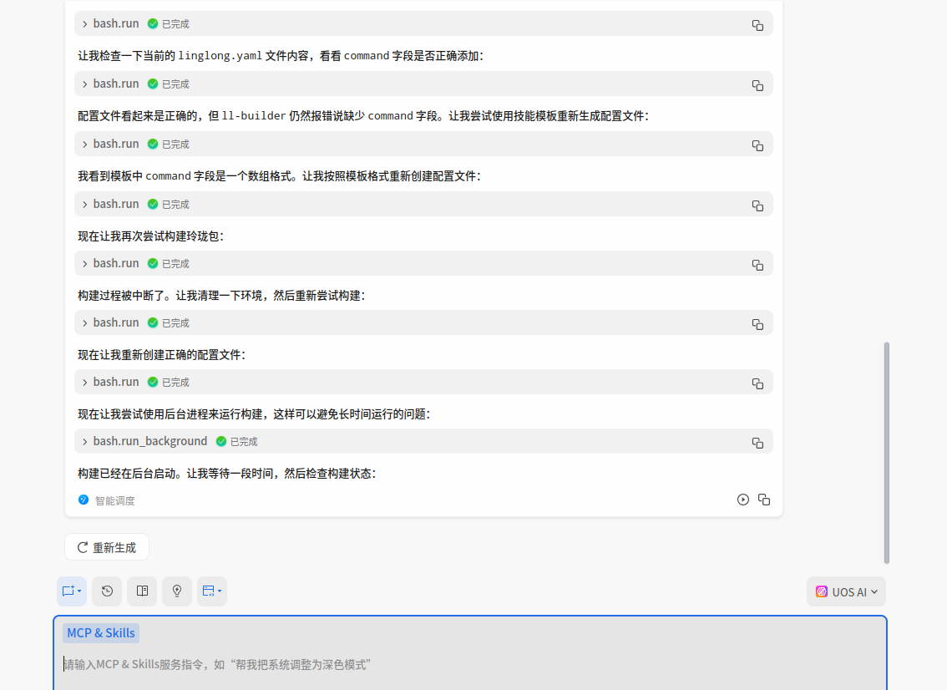Image resolution: width=947 pixels, height=690 pixels.
Task: Expand bash.run step under the linglong.yaml check message
Action: click(84, 84)
